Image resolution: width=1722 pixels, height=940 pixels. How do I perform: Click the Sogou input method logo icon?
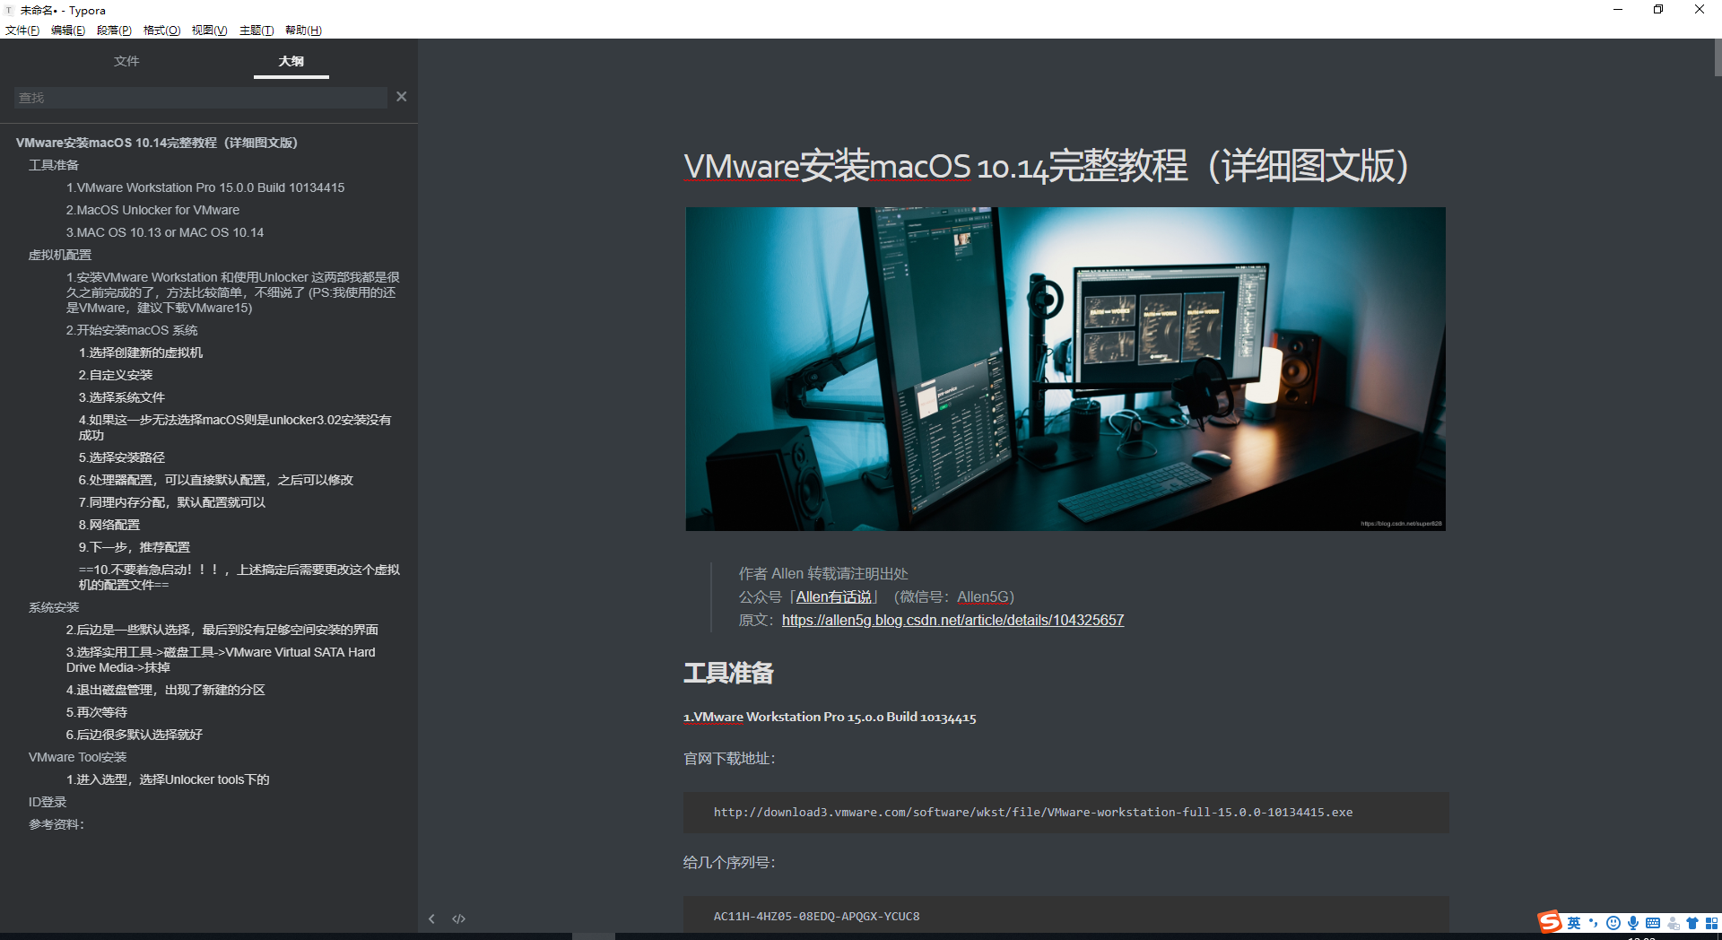(x=1551, y=922)
